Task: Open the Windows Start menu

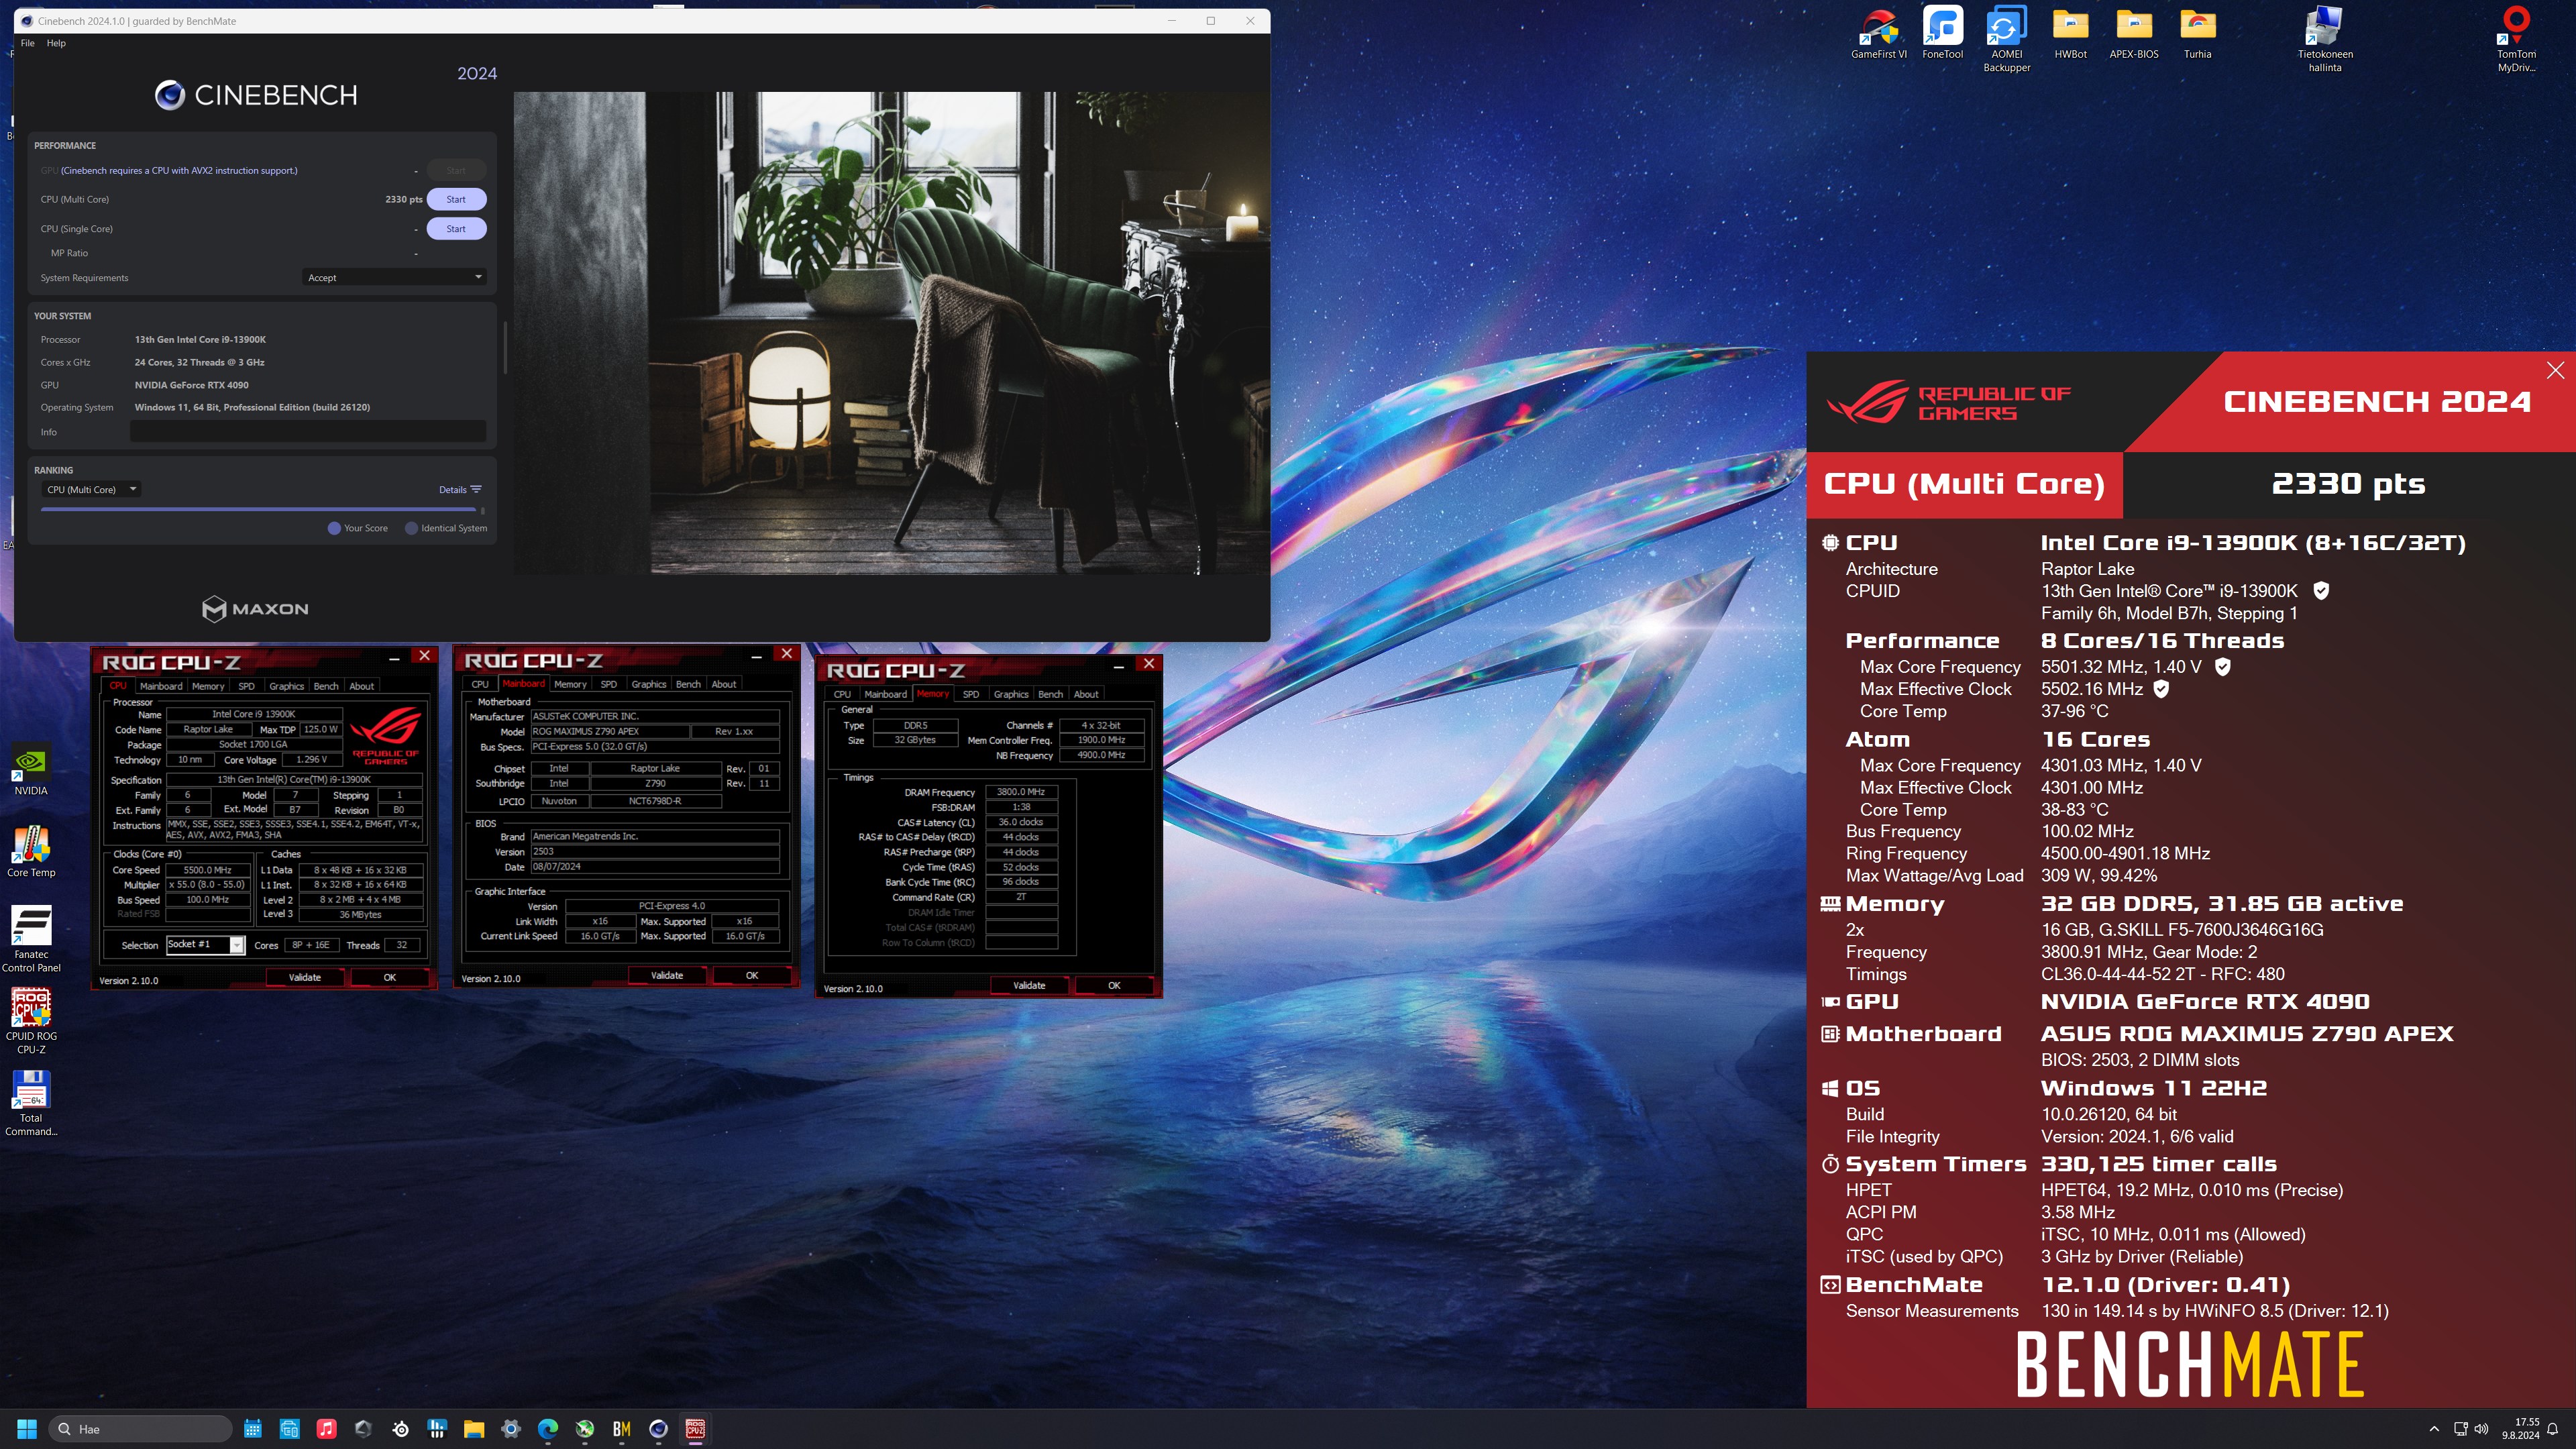Action: (x=27, y=1429)
